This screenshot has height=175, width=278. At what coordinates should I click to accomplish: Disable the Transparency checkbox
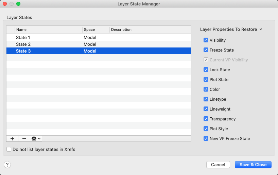point(206,119)
